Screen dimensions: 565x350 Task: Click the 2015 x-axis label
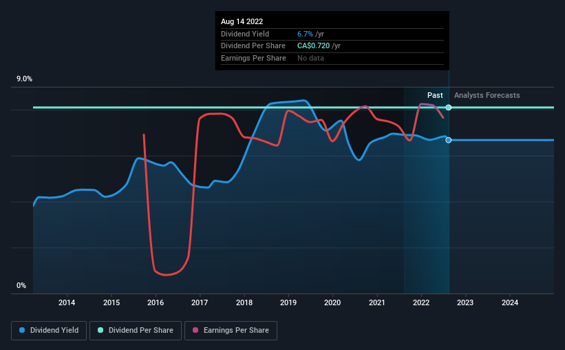point(111,302)
